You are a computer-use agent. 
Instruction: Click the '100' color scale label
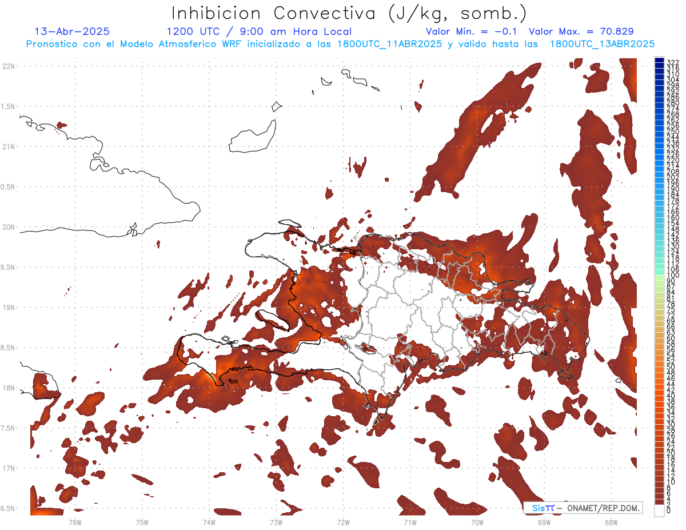pos(673,276)
